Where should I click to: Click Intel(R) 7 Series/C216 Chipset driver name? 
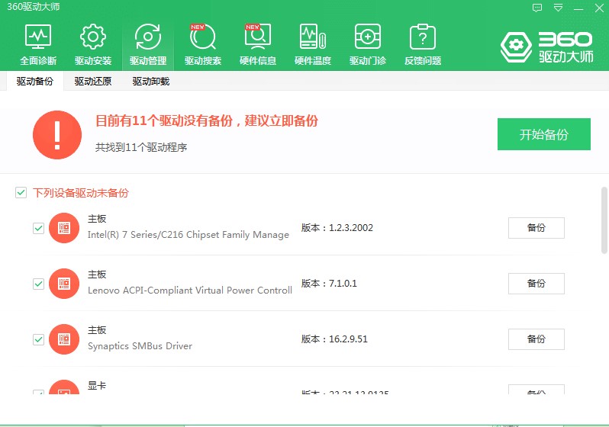click(x=188, y=235)
